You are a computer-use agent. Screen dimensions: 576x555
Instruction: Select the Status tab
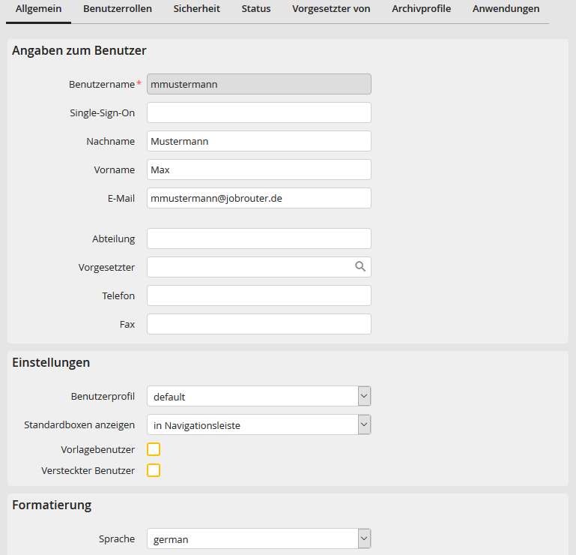[x=256, y=9]
